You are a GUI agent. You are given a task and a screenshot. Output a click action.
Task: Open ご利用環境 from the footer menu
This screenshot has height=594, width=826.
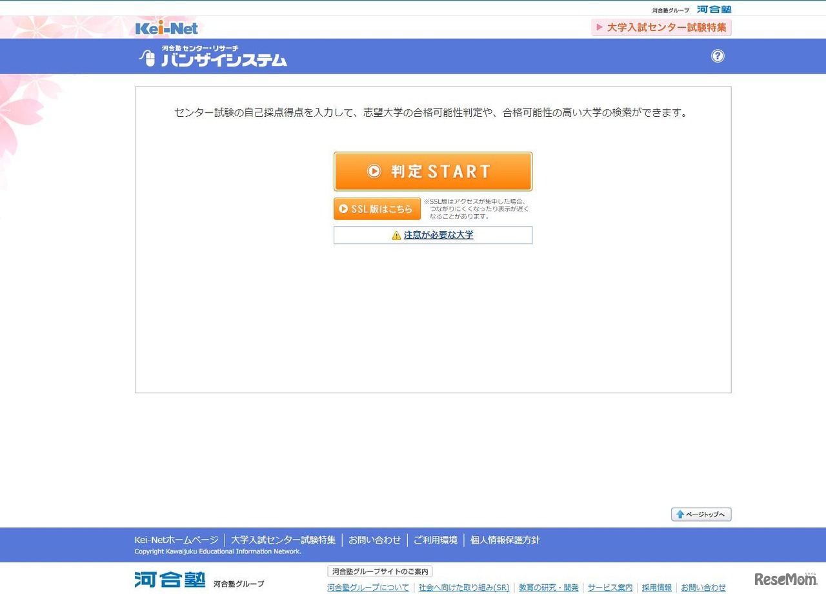(x=436, y=540)
